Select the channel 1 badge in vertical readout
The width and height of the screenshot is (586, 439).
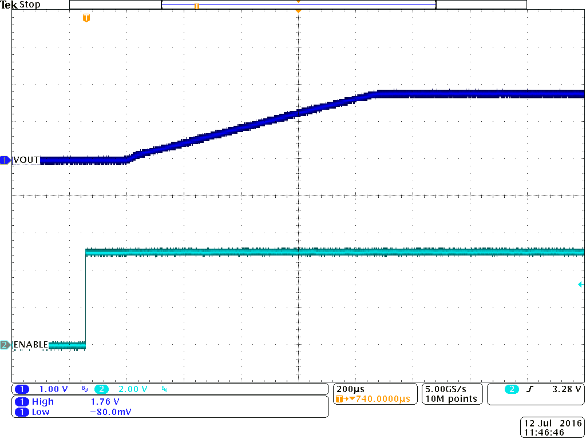tap(22, 389)
